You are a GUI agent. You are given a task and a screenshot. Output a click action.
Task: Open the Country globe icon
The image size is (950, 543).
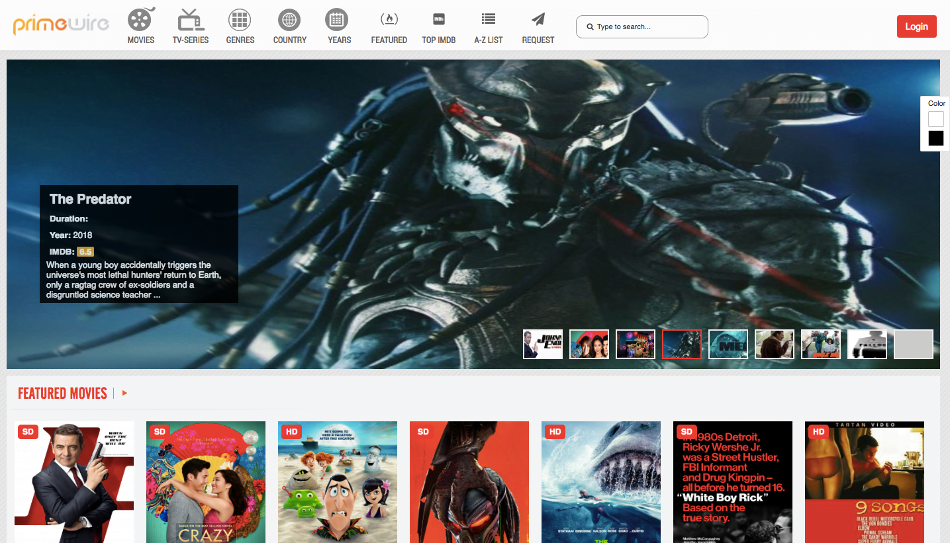click(289, 20)
